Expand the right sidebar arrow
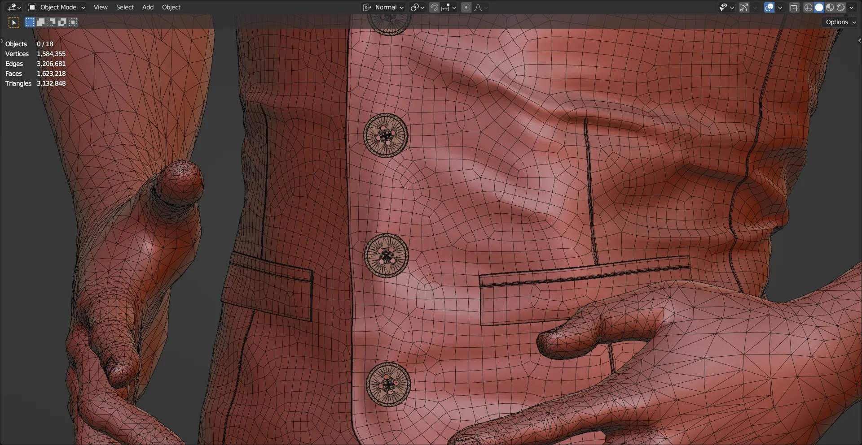The width and height of the screenshot is (862, 445). (859, 41)
